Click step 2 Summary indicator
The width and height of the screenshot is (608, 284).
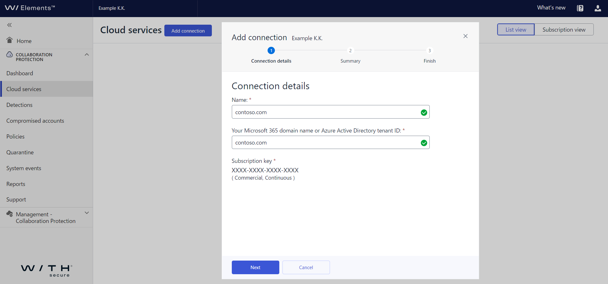pos(351,51)
